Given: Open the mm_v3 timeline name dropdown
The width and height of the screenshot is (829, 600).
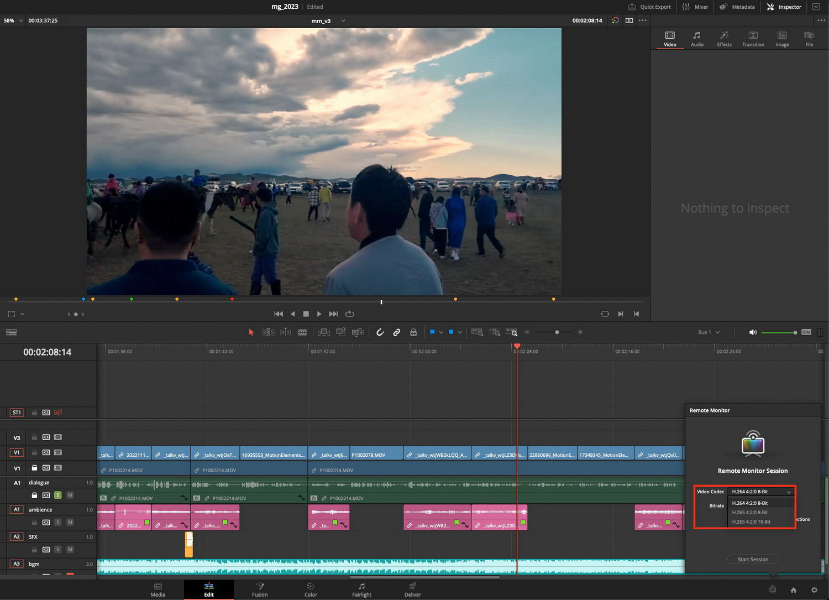Looking at the screenshot, I should point(328,20).
